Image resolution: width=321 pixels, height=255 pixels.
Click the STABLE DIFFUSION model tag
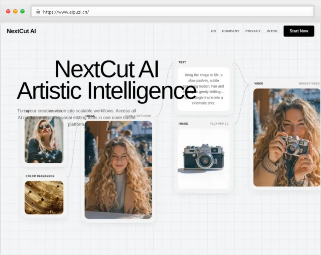point(138,115)
